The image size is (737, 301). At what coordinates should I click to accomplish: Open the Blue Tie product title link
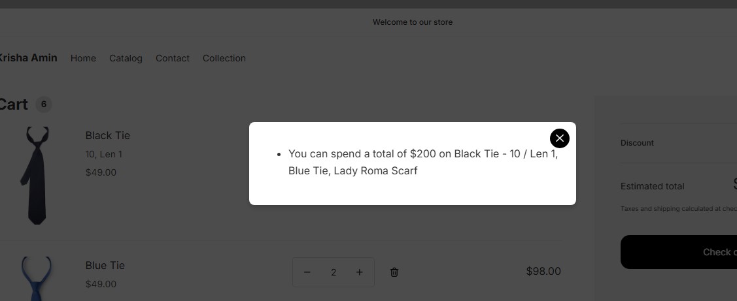(105, 266)
